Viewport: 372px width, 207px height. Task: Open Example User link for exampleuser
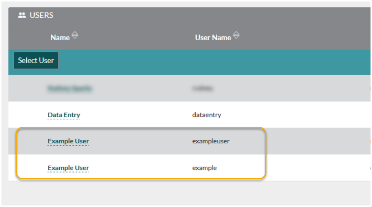(68, 141)
